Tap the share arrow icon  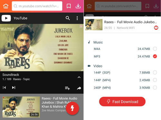coord(79,88)
